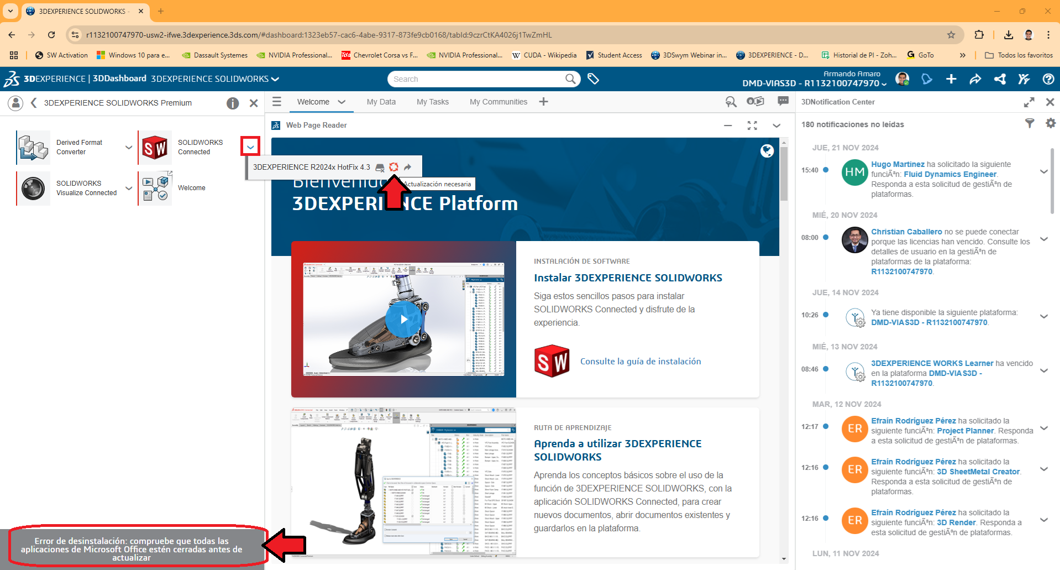Bookmark this page with the star icon
Image resolution: width=1060 pixels, height=570 pixels.
click(x=951, y=35)
